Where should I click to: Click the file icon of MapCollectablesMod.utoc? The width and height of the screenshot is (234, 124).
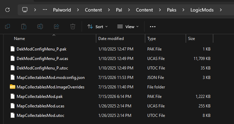pyautogui.click(x=13, y=116)
